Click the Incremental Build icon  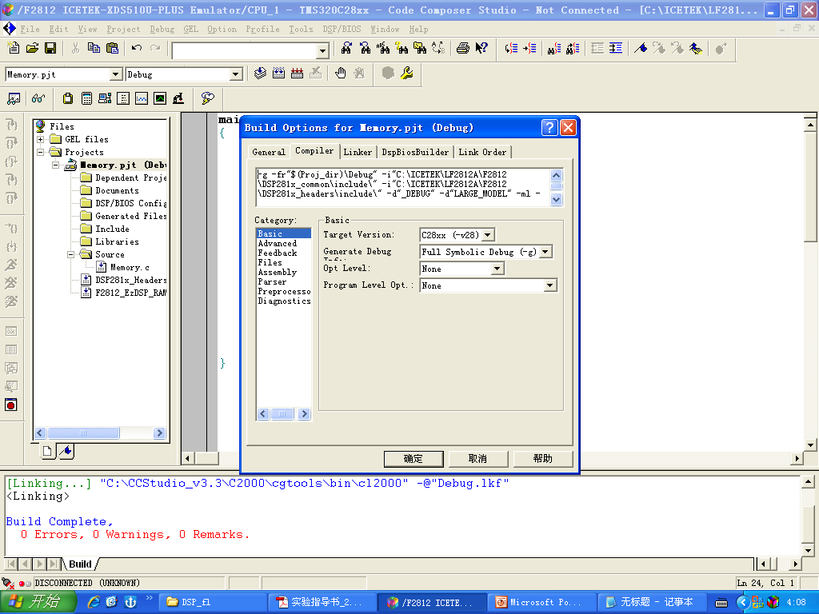(x=279, y=73)
